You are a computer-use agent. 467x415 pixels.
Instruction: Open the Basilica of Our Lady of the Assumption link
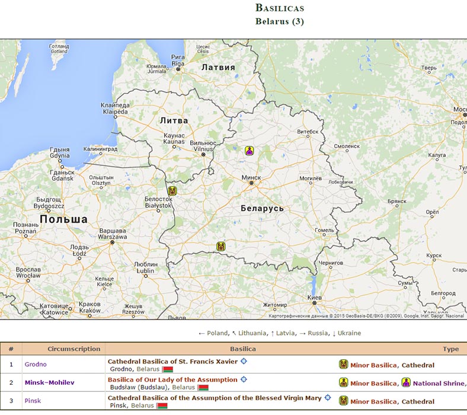pos(172,379)
